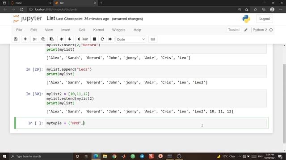Select the In [30] extend cell

(x=156, y=99)
